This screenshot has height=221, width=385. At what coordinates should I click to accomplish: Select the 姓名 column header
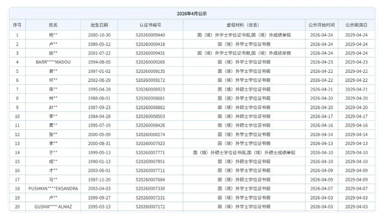click(53, 25)
